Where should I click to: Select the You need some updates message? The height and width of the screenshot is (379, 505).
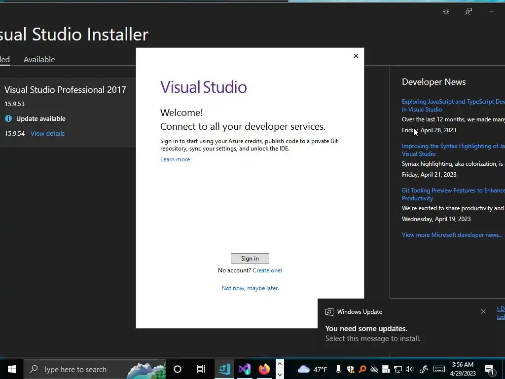click(x=366, y=329)
